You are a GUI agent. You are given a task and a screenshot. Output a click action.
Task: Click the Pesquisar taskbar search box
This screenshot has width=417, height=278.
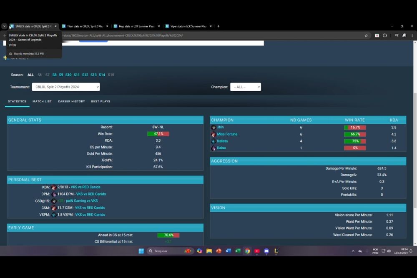pyautogui.click(x=171, y=251)
